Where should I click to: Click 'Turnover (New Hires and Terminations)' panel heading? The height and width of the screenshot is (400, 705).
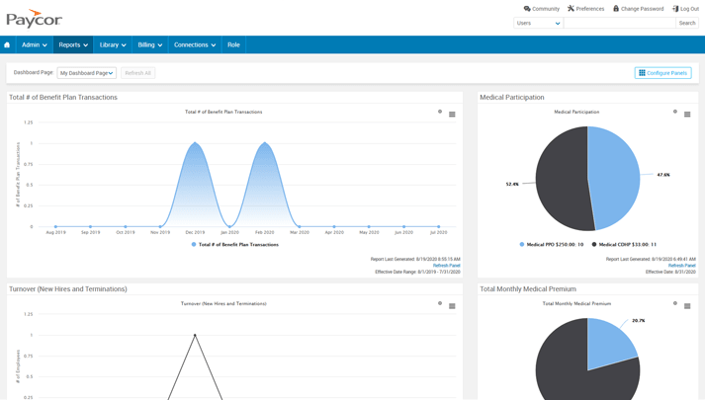click(68, 289)
